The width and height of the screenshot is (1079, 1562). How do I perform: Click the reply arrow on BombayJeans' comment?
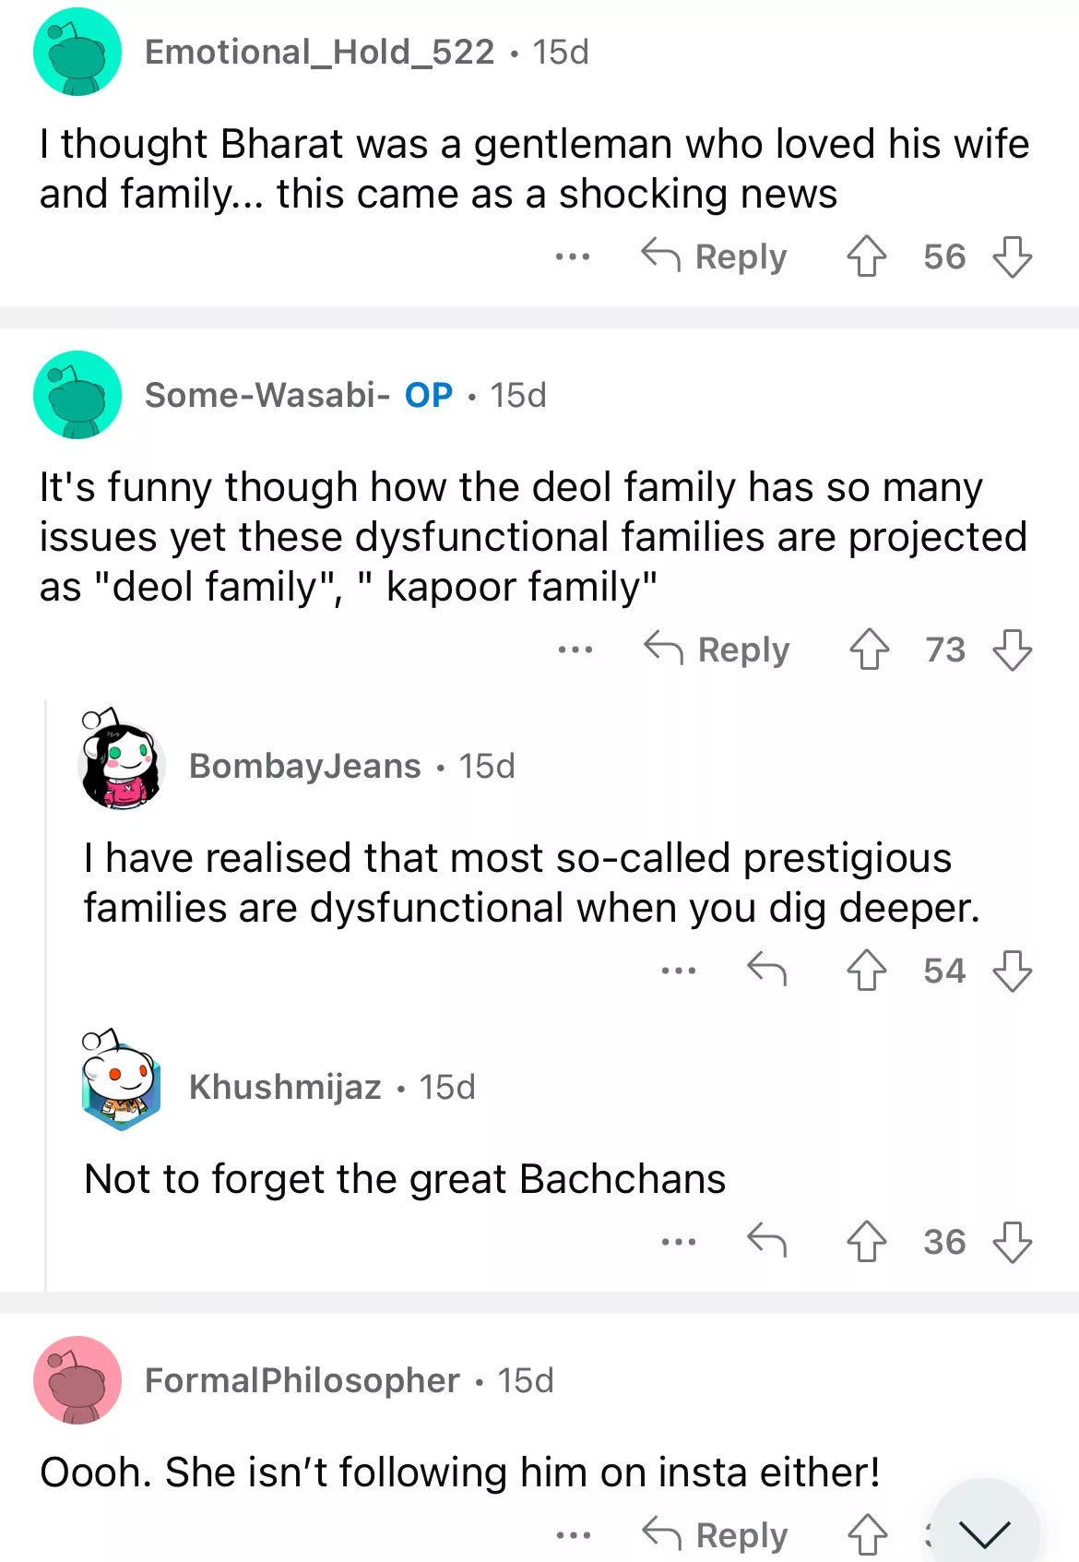click(766, 970)
